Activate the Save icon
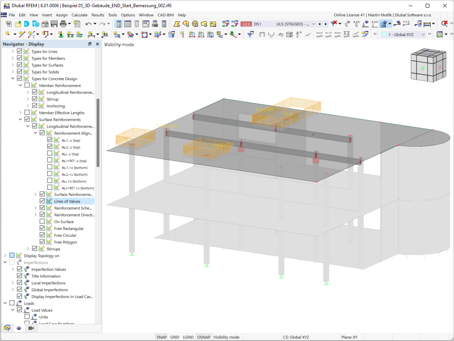The image size is (454, 341). click(54, 24)
